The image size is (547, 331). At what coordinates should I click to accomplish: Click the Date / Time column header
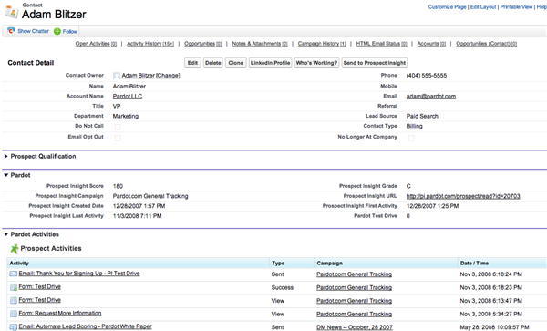(502, 263)
